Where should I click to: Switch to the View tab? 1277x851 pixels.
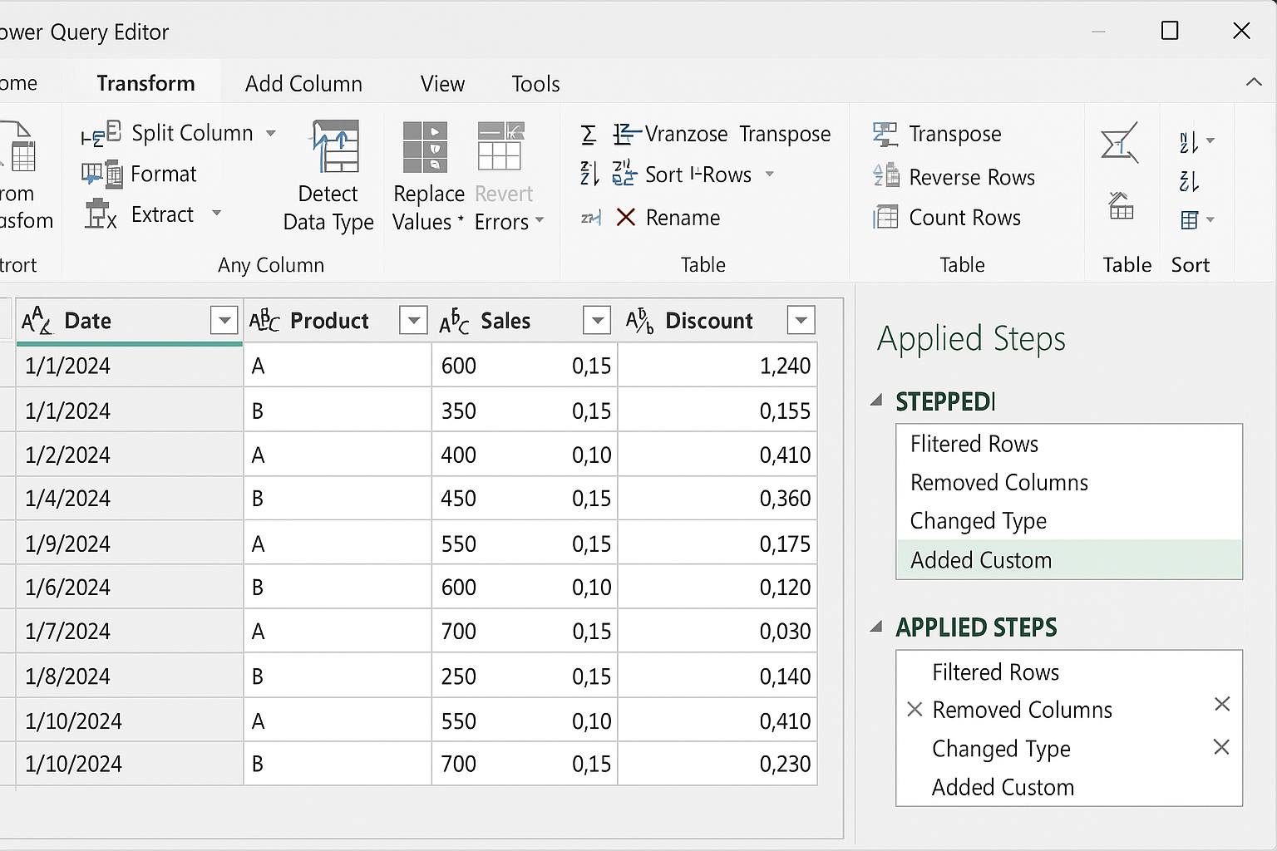coord(442,84)
